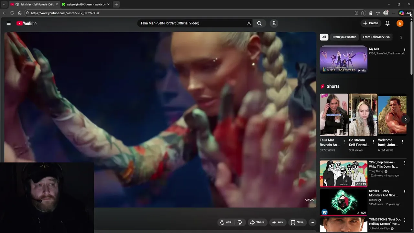Open the My Mix playlist thumbnail
The width and height of the screenshot is (414, 233).
tap(343, 60)
